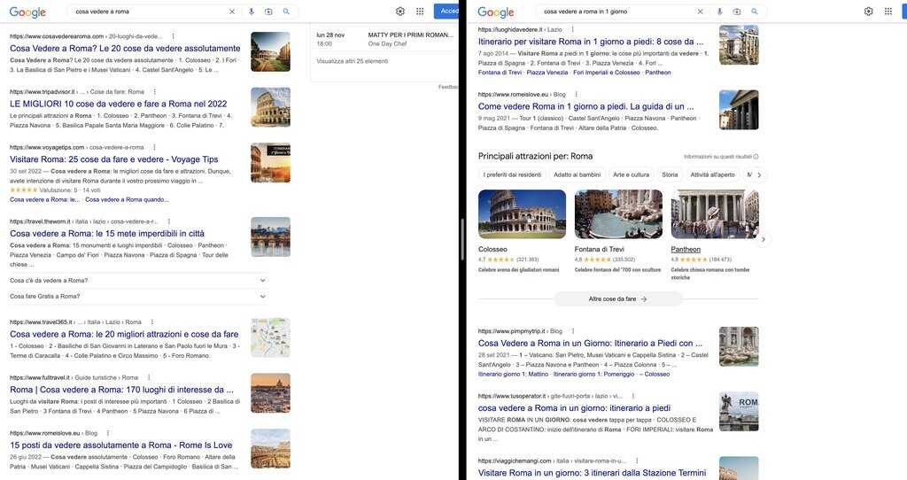Click the Google logo in right window

click(x=496, y=12)
